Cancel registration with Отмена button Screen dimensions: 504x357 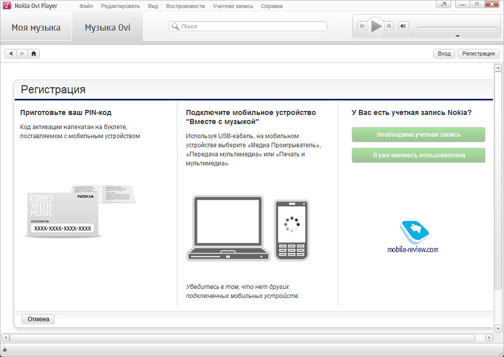pyautogui.click(x=38, y=319)
